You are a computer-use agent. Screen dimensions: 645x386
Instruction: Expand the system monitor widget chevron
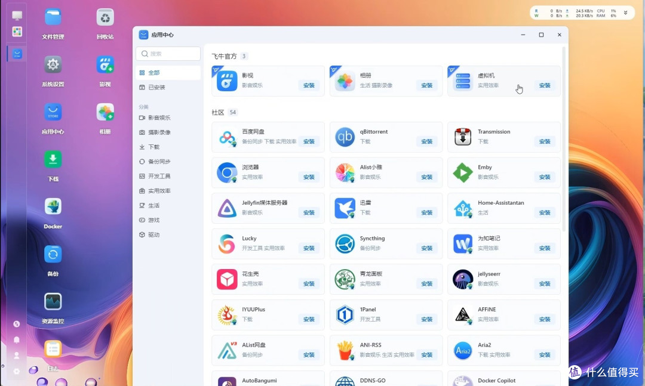[x=626, y=13]
